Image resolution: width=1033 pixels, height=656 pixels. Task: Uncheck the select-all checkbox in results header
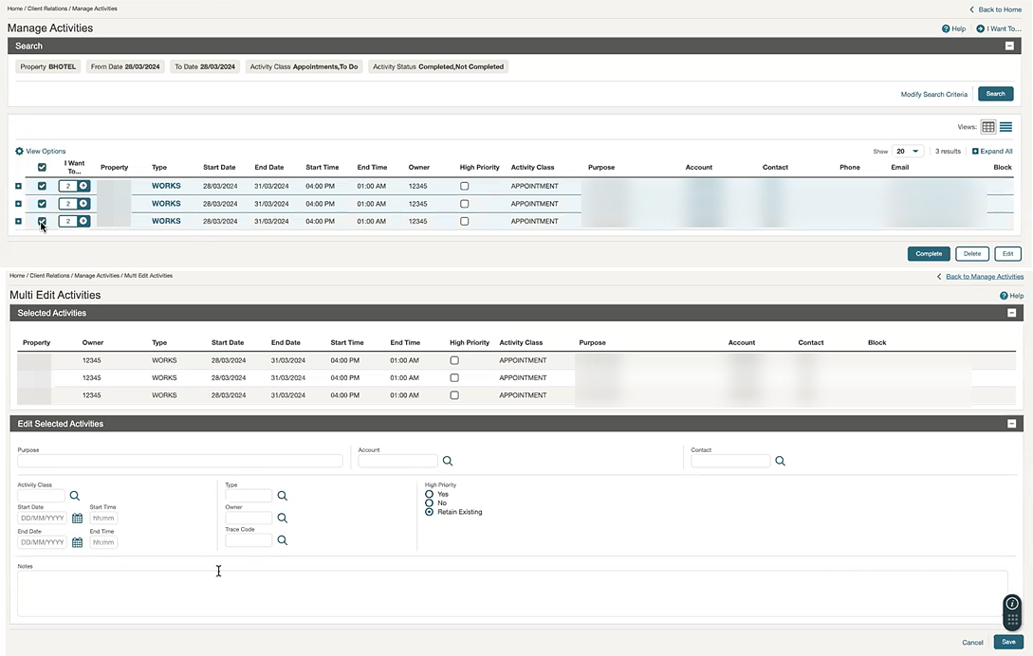click(x=40, y=167)
